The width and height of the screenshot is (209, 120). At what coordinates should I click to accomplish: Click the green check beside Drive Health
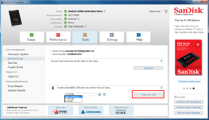66,19
